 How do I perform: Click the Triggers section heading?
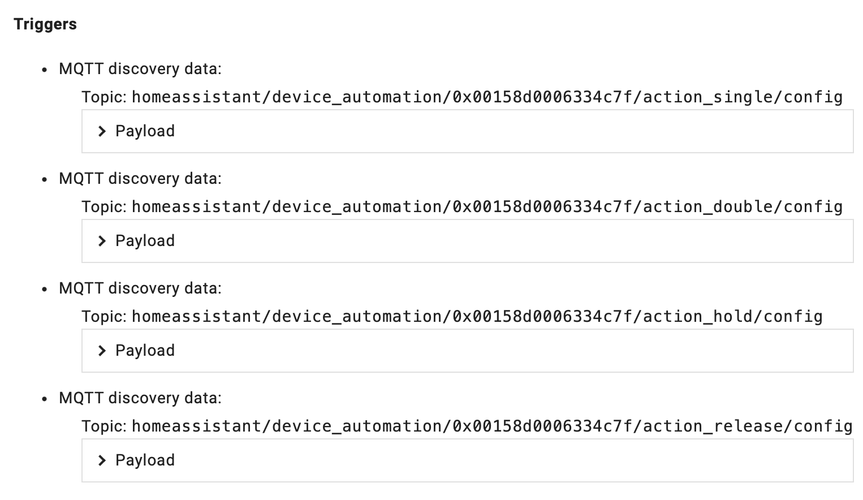(x=45, y=24)
